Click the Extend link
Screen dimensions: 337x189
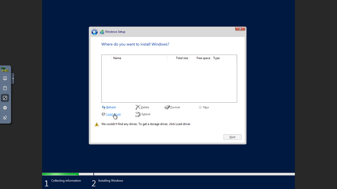click(146, 114)
